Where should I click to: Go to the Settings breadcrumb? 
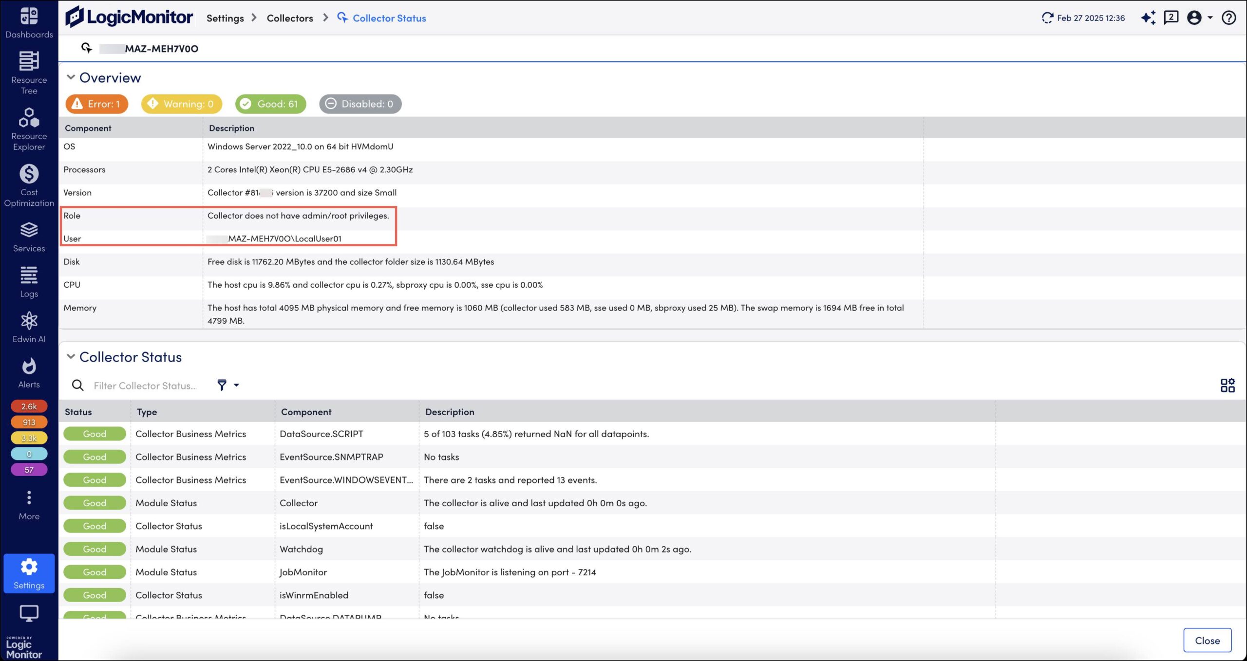225,18
